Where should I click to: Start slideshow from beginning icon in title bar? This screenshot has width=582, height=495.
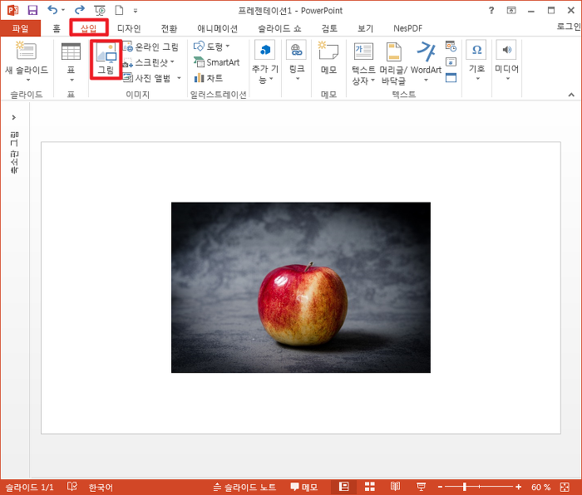[100, 11]
